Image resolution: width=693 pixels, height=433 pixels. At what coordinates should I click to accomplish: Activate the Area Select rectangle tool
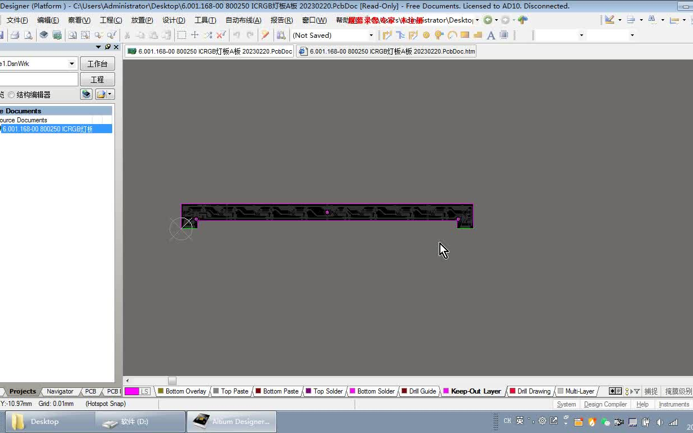click(182, 35)
